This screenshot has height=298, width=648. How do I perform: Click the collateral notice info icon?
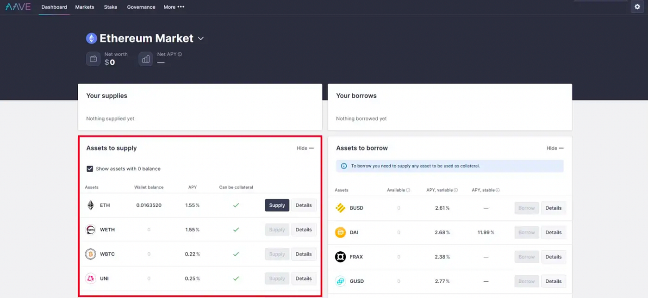click(x=344, y=166)
